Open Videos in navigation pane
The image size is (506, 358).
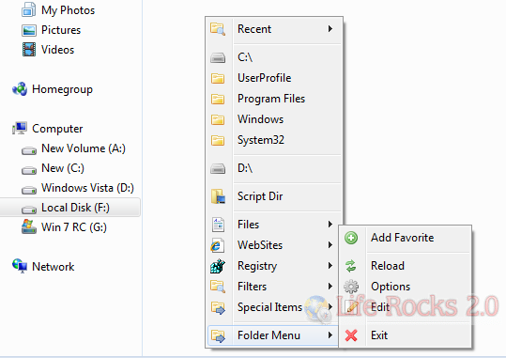click(x=58, y=50)
